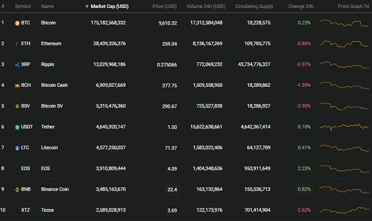
Task: Click the EOS symbol text
Action: coord(26,168)
